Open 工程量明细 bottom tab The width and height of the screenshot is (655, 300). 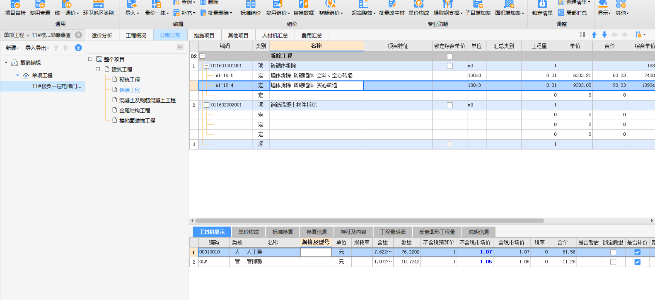click(393, 232)
